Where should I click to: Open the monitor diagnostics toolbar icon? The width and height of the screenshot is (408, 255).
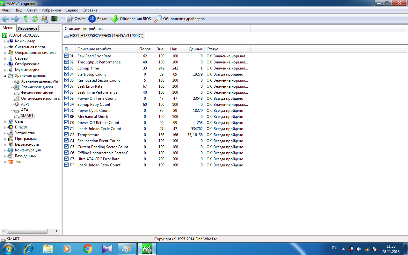tap(54, 19)
